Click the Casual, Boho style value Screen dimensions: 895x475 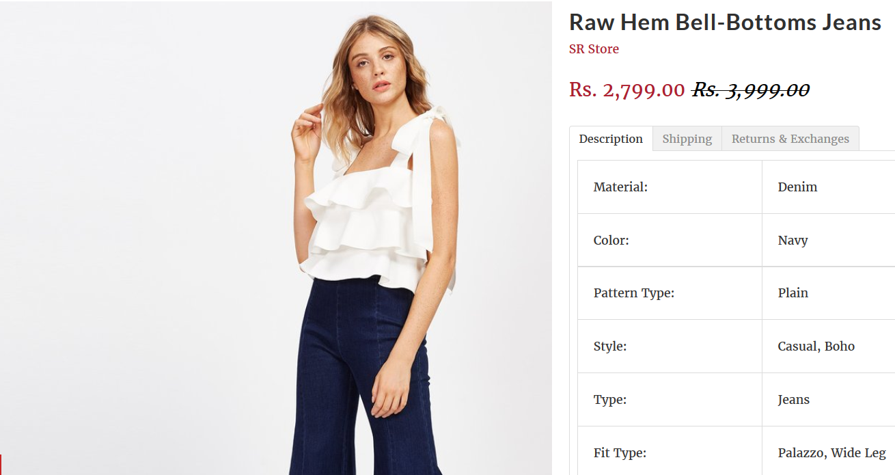click(816, 347)
